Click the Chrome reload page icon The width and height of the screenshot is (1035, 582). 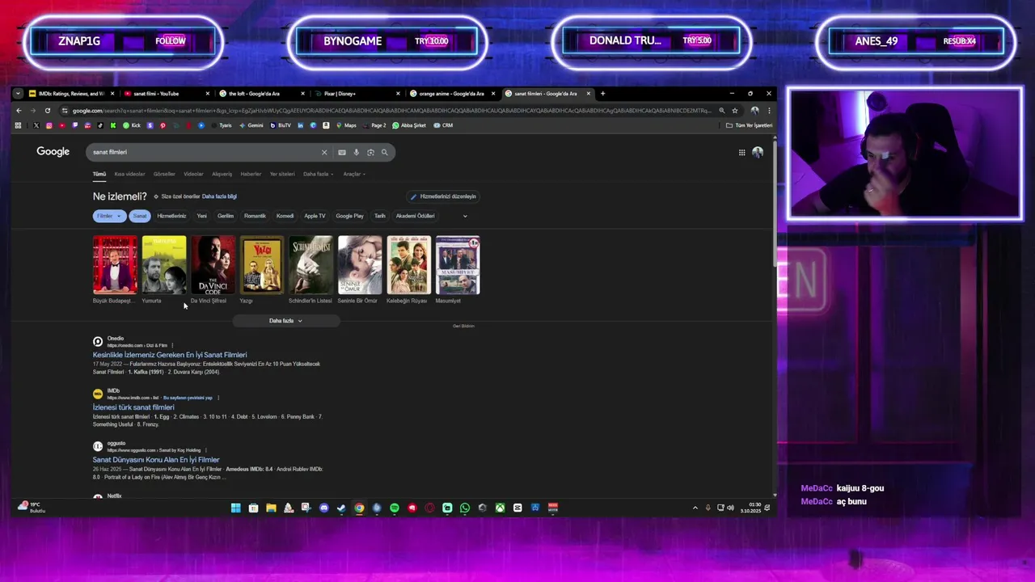click(x=48, y=111)
